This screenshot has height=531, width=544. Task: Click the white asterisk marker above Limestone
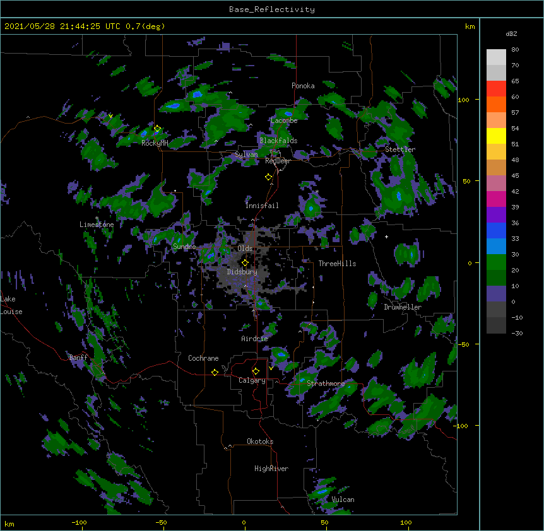click(97, 218)
